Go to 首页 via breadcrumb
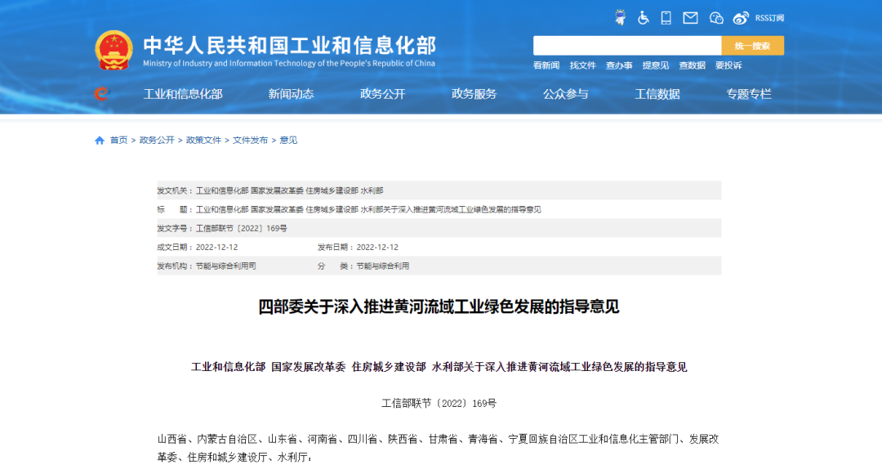 118,141
